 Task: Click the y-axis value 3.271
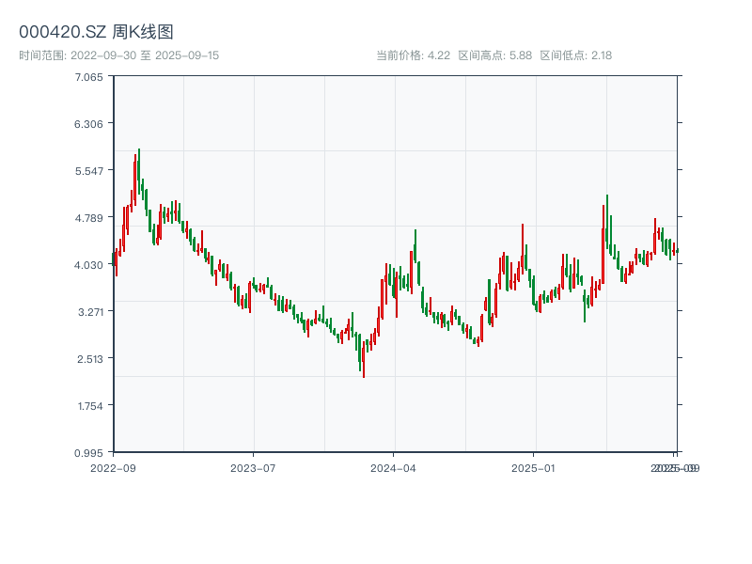click(x=90, y=312)
